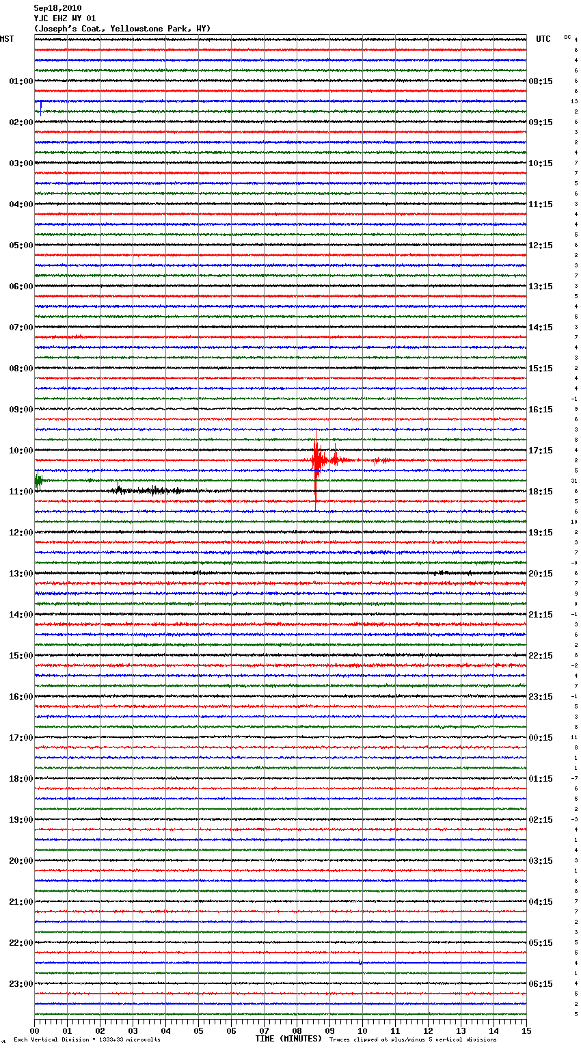Viewport: 581px width, 1049px height.
Task: Select the 06:00 MST time label
Action: tap(21, 287)
